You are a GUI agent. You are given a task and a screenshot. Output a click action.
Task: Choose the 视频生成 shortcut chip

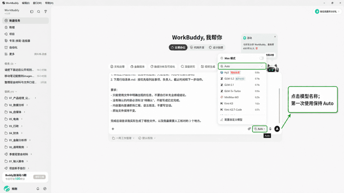click(x=208, y=67)
